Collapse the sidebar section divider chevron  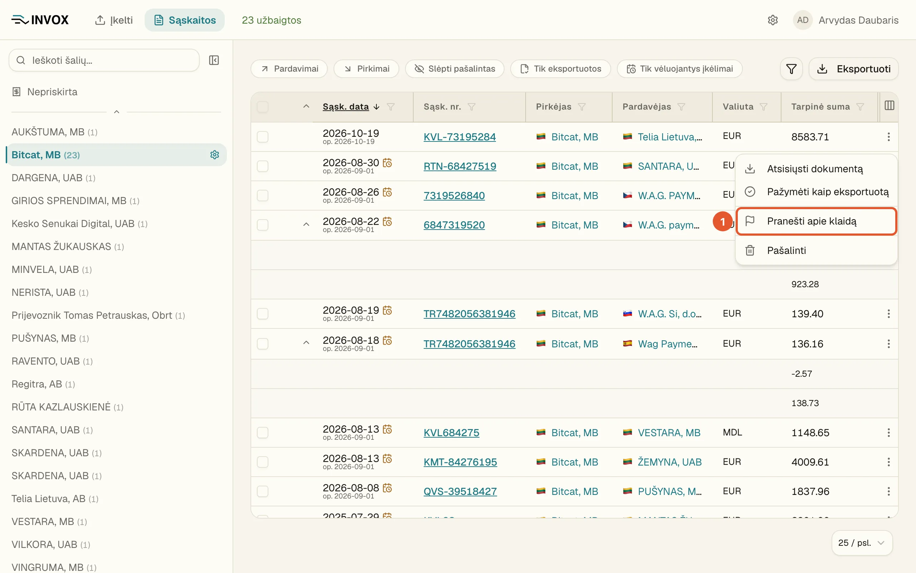click(x=117, y=112)
